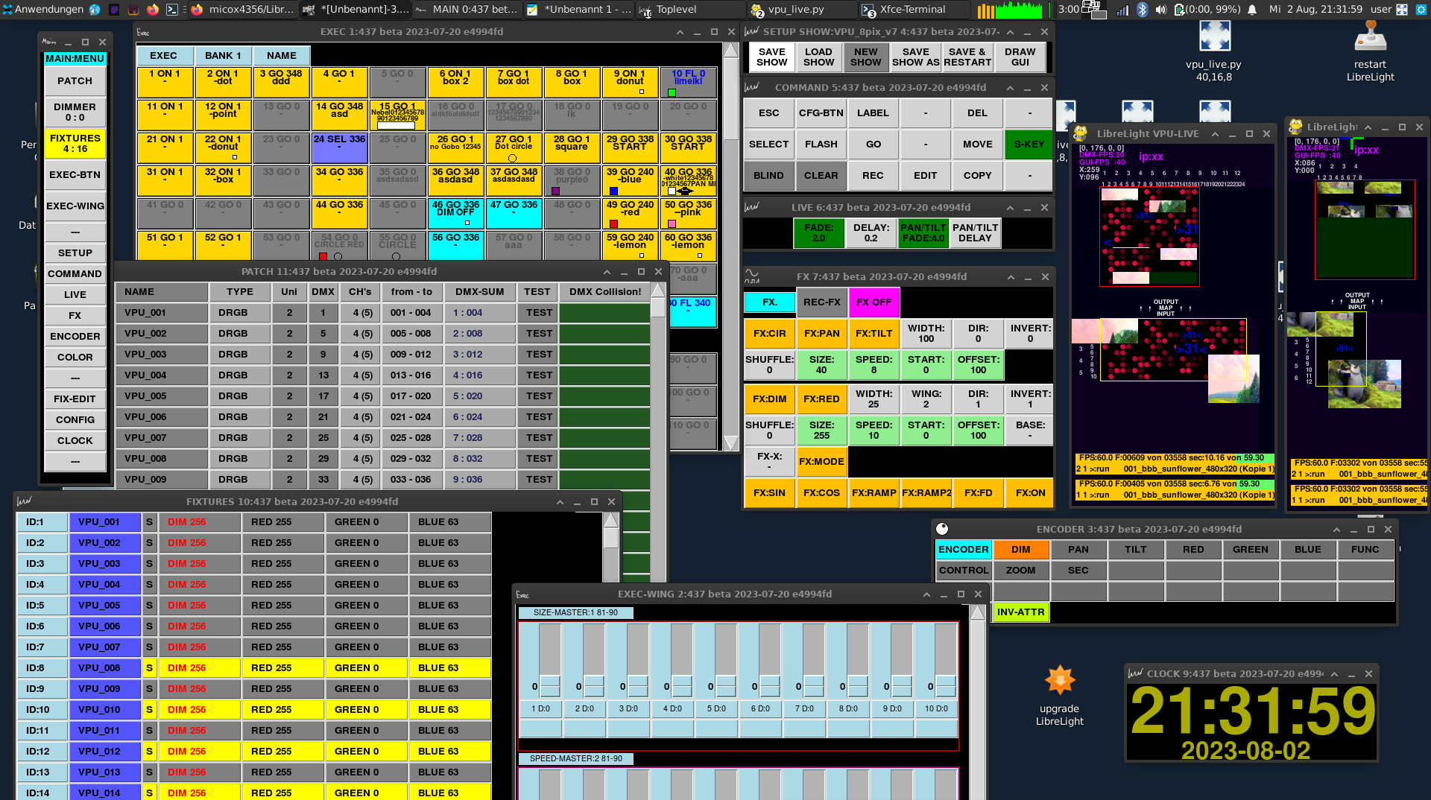Click the terminal launcher icon in top panel
The height and width of the screenshot is (800, 1431).
172,10
